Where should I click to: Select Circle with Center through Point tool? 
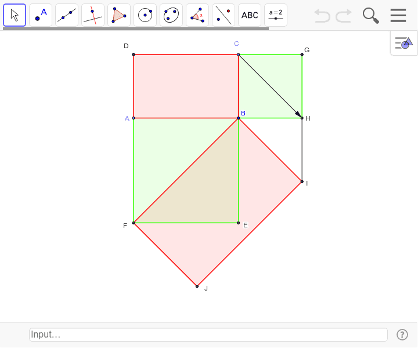coord(145,15)
